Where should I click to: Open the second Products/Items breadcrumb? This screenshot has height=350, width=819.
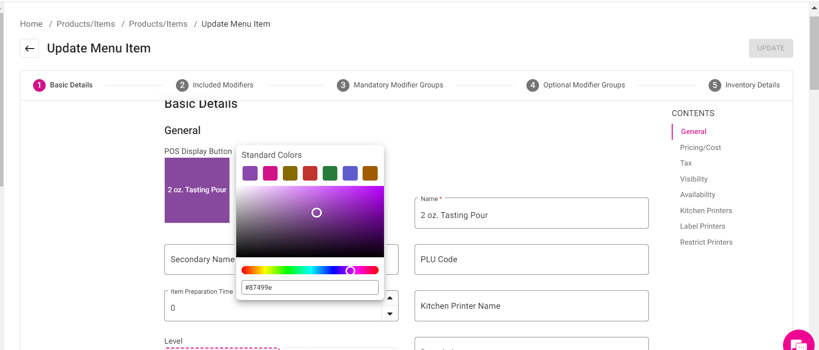(158, 24)
